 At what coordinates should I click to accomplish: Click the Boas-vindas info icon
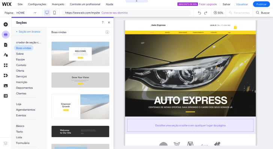107,32
